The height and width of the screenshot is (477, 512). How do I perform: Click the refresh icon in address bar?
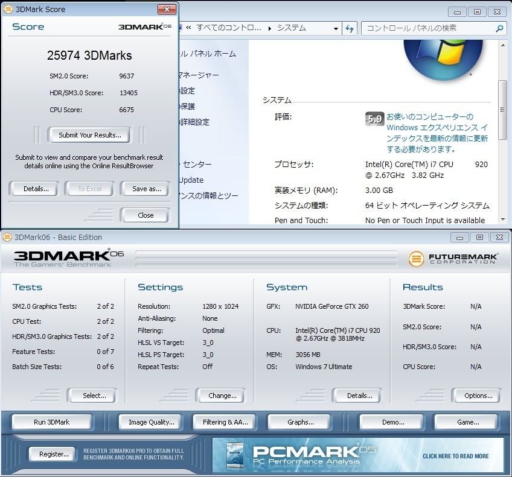point(350,28)
